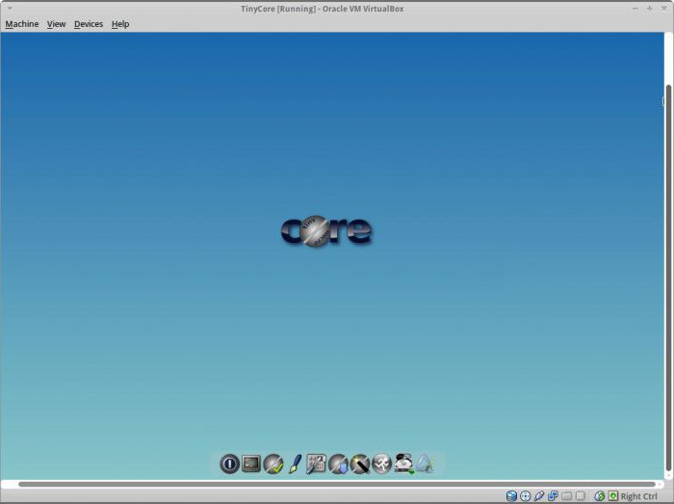Click the sphere with green checkmark icon
674x504 pixels.
point(272,464)
